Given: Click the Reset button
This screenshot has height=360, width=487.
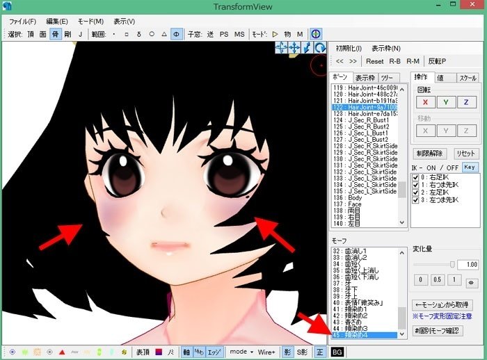Looking at the screenshot, I should [374, 61].
